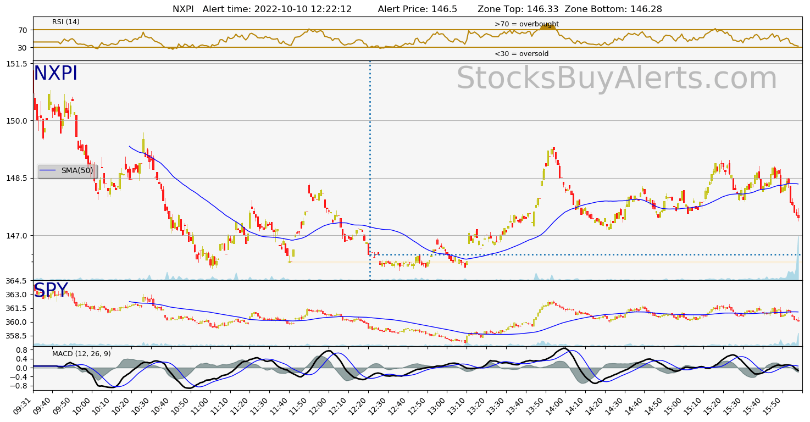Click the horizontal dotted alert price line
The width and height of the screenshot is (810, 422).
click(586, 254)
